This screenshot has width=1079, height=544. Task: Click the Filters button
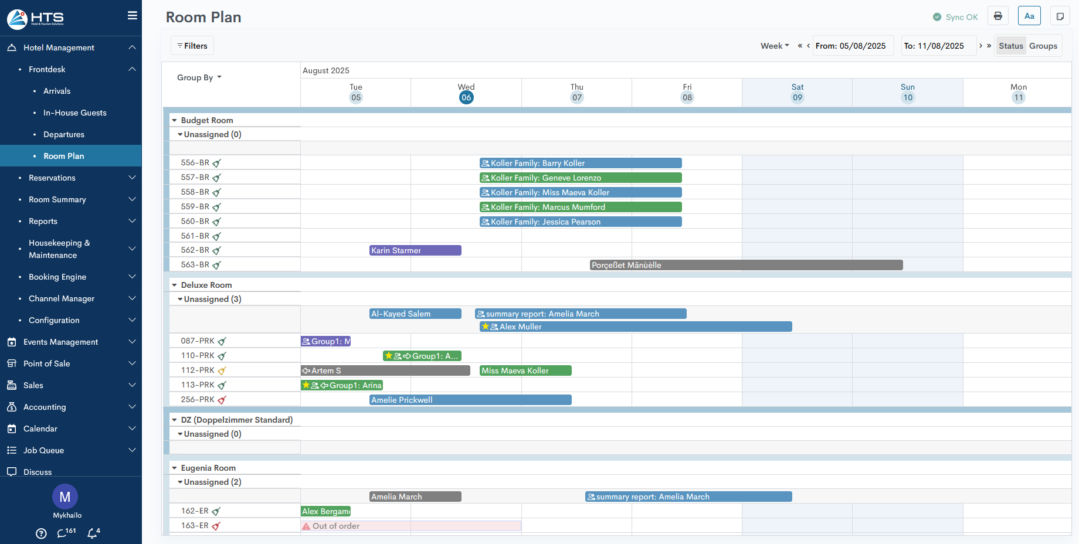tap(192, 46)
